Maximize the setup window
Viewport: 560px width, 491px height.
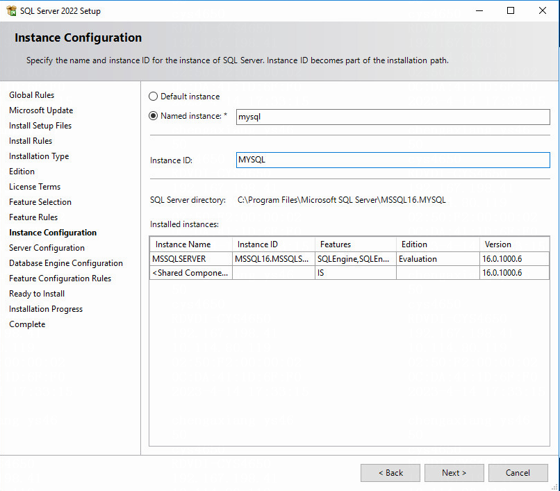[x=511, y=10]
